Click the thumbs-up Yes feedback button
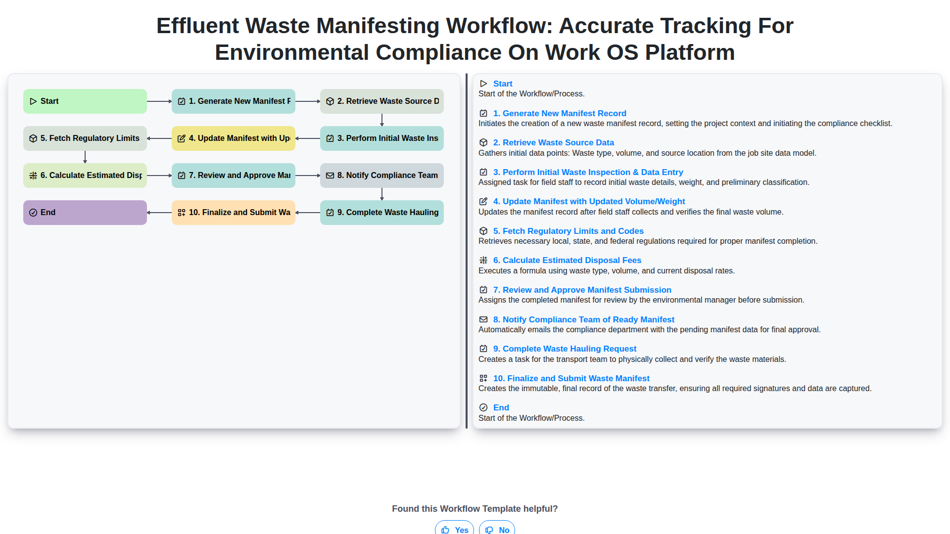 454,529
